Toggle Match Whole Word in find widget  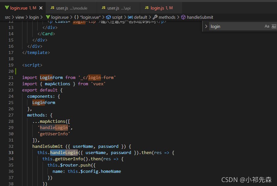pyautogui.click(x=274, y=26)
